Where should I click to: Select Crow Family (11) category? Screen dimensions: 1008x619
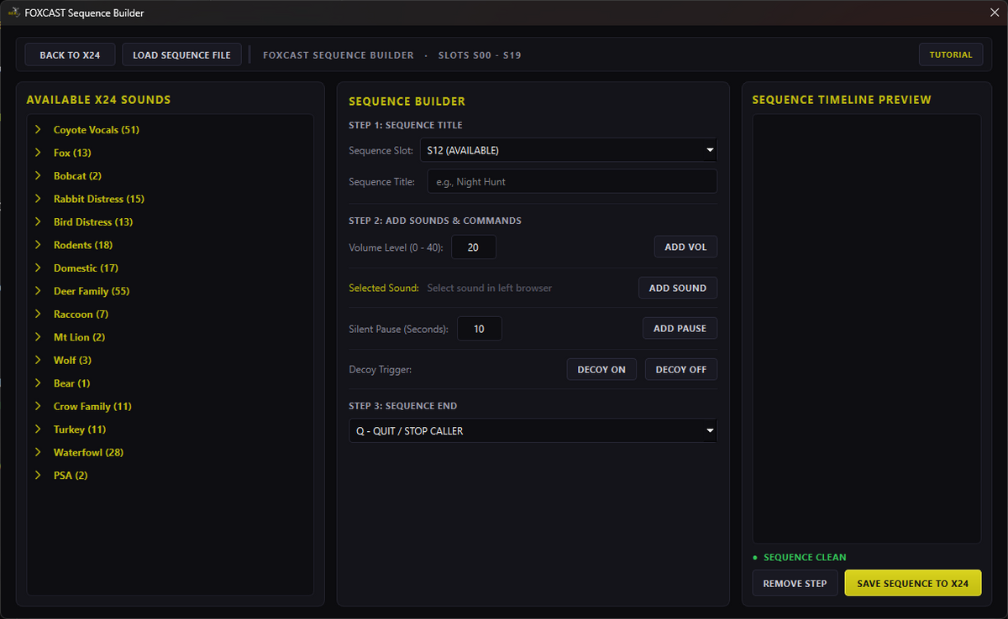point(92,407)
